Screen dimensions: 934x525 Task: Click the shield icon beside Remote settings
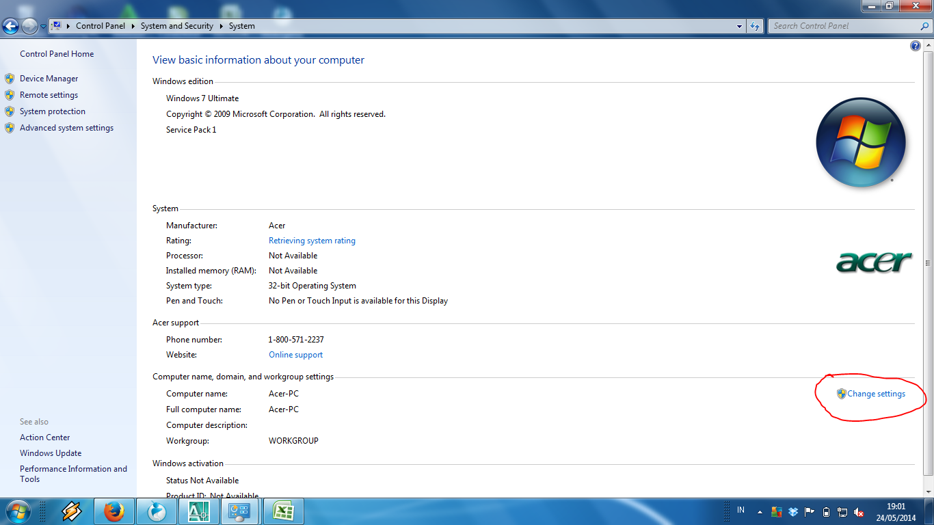point(10,95)
